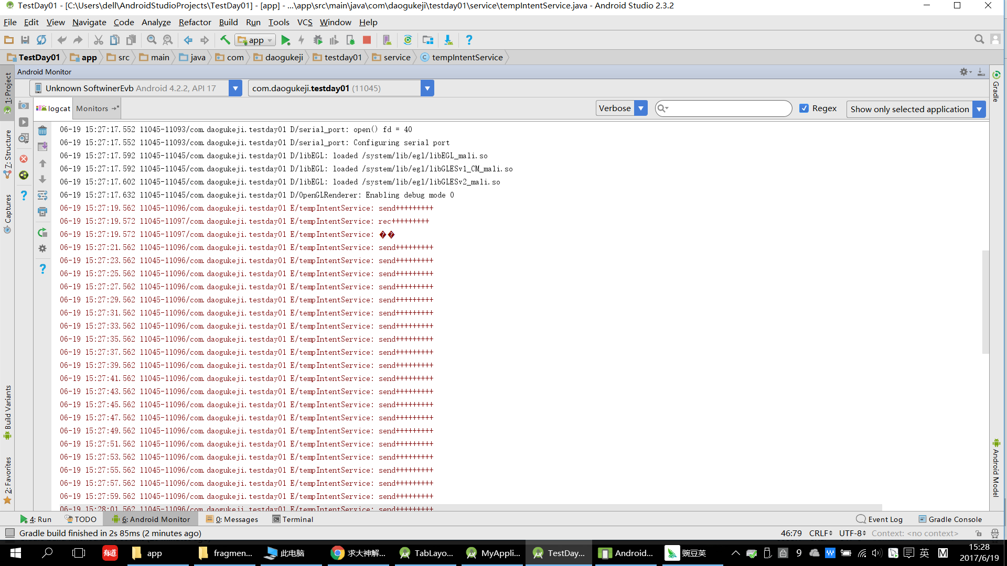1007x566 pixels.
Task: Click the Sync Project with Gradle icon
Action: 408,40
